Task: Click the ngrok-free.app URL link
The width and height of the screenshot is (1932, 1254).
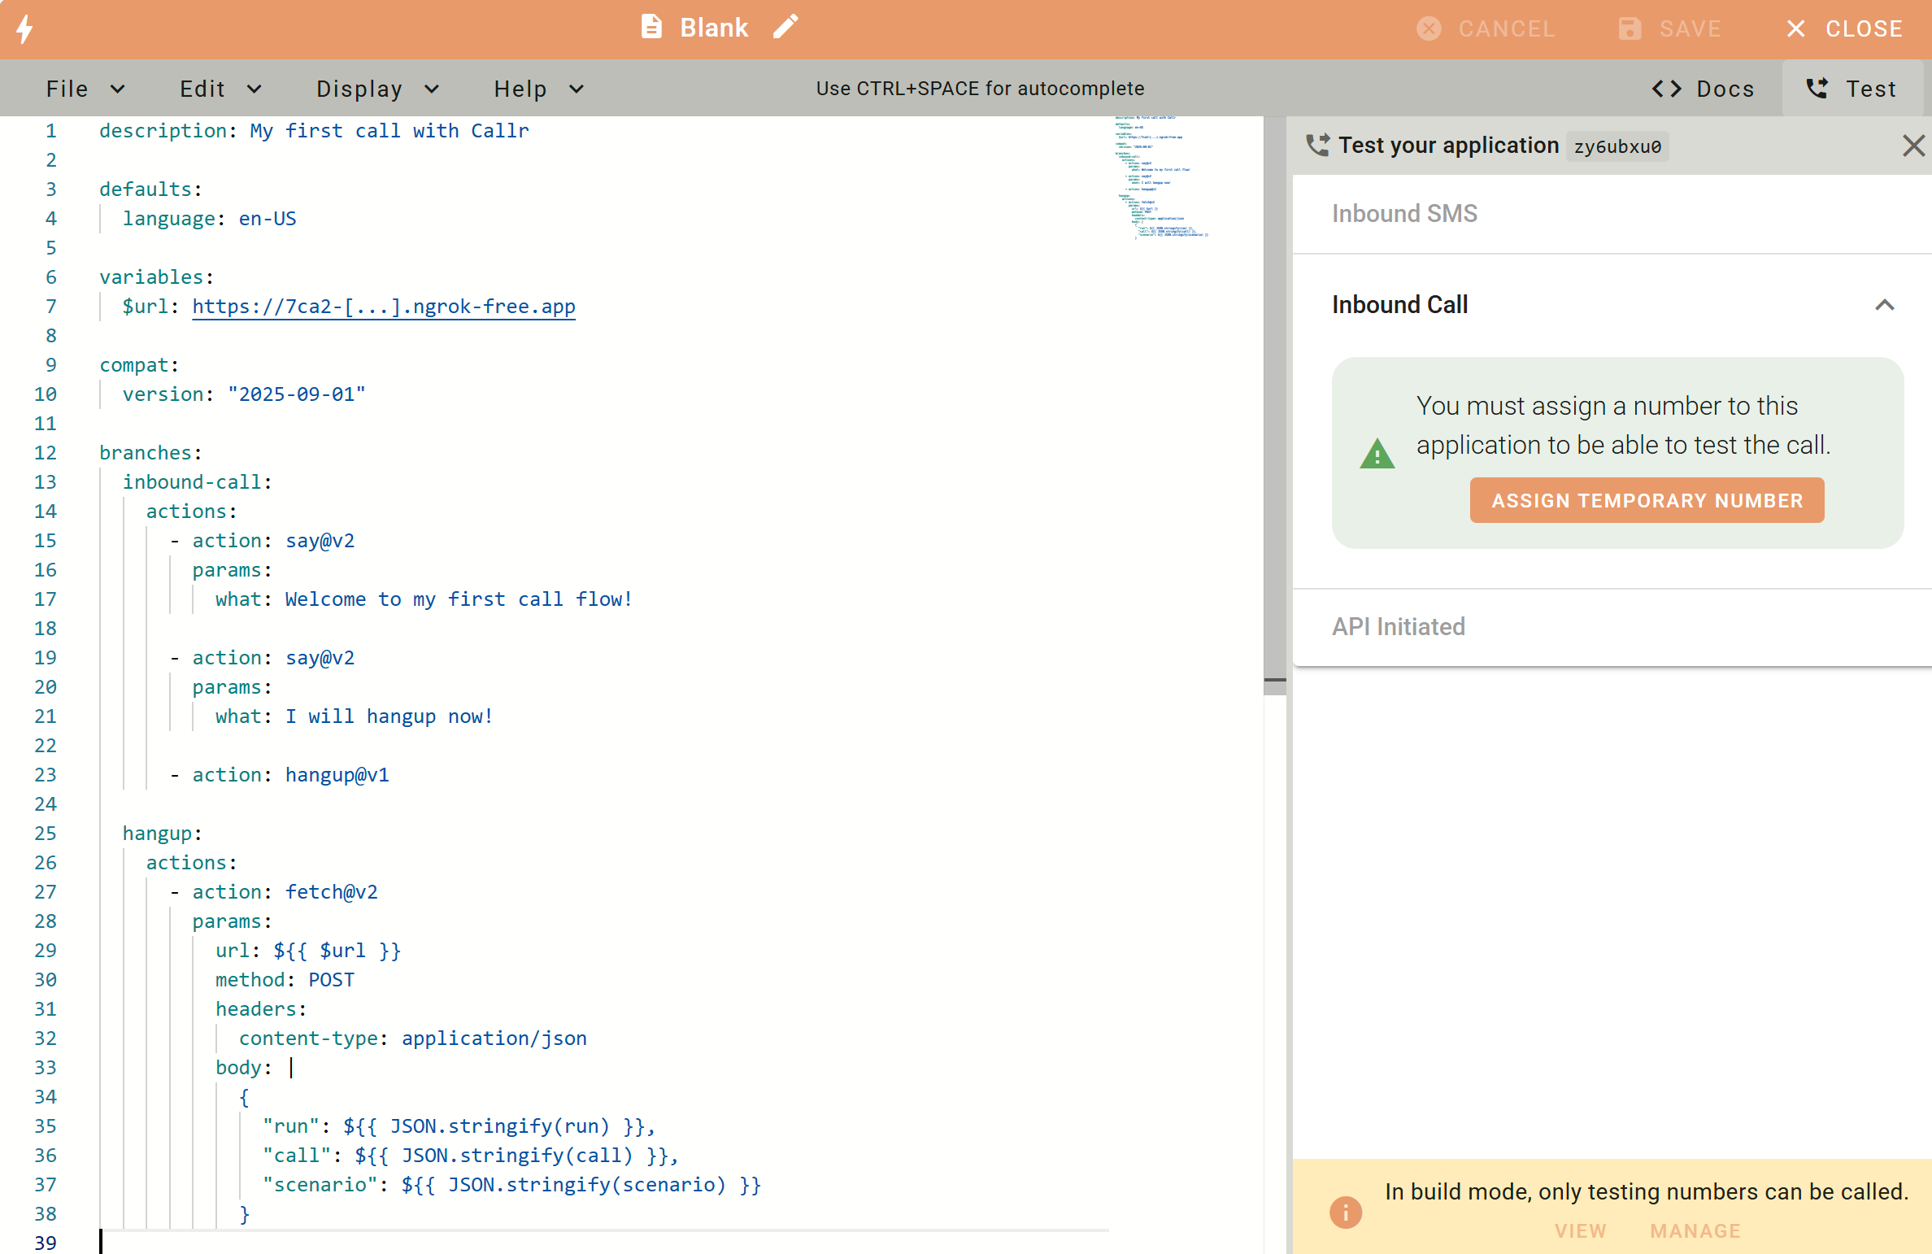Action: pyautogui.click(x=383, y=307)
